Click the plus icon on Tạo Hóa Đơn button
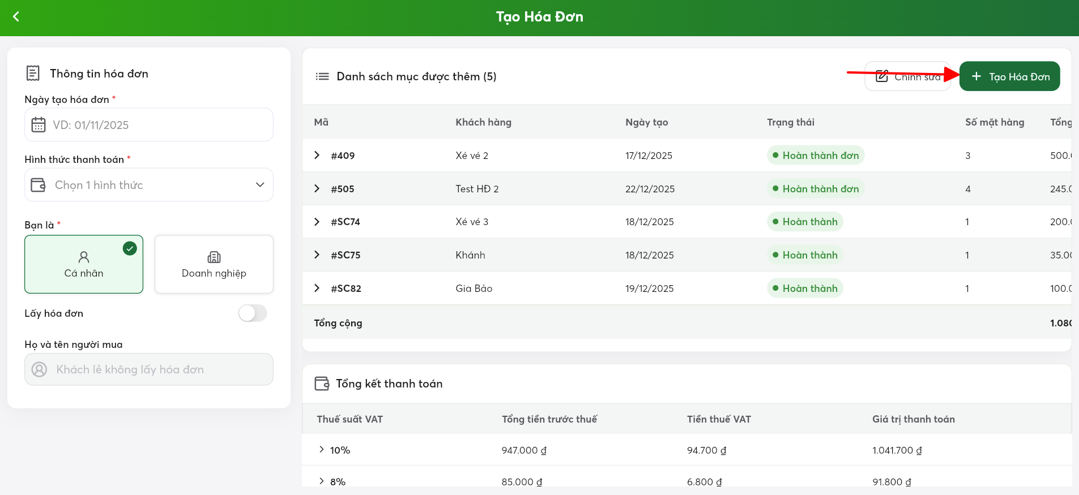Screen dimensions: 1079x495 [x=976, y=76]
